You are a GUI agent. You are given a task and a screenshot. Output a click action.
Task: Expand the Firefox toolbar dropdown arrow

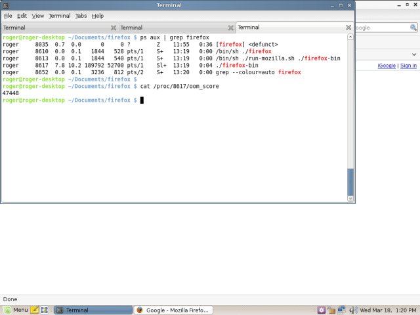point(413,54)
